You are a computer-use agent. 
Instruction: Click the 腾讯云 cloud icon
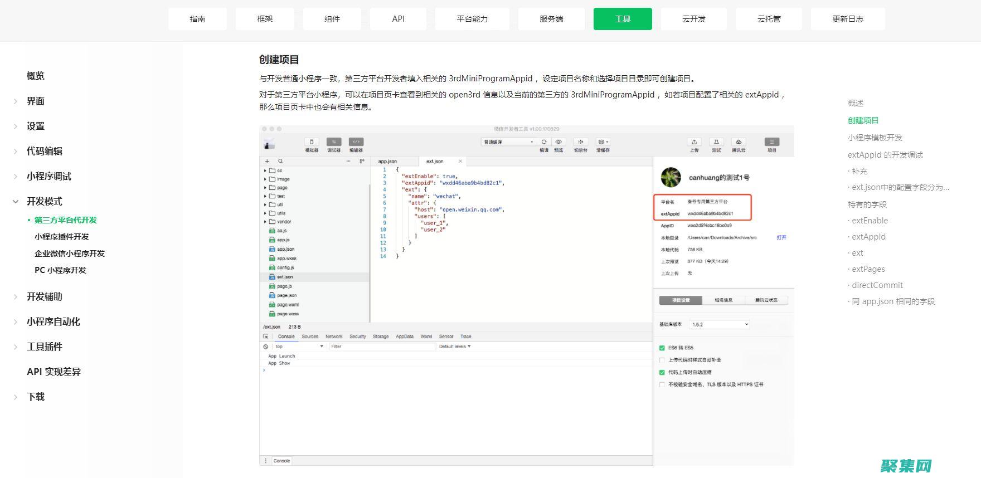click(739, 142)
